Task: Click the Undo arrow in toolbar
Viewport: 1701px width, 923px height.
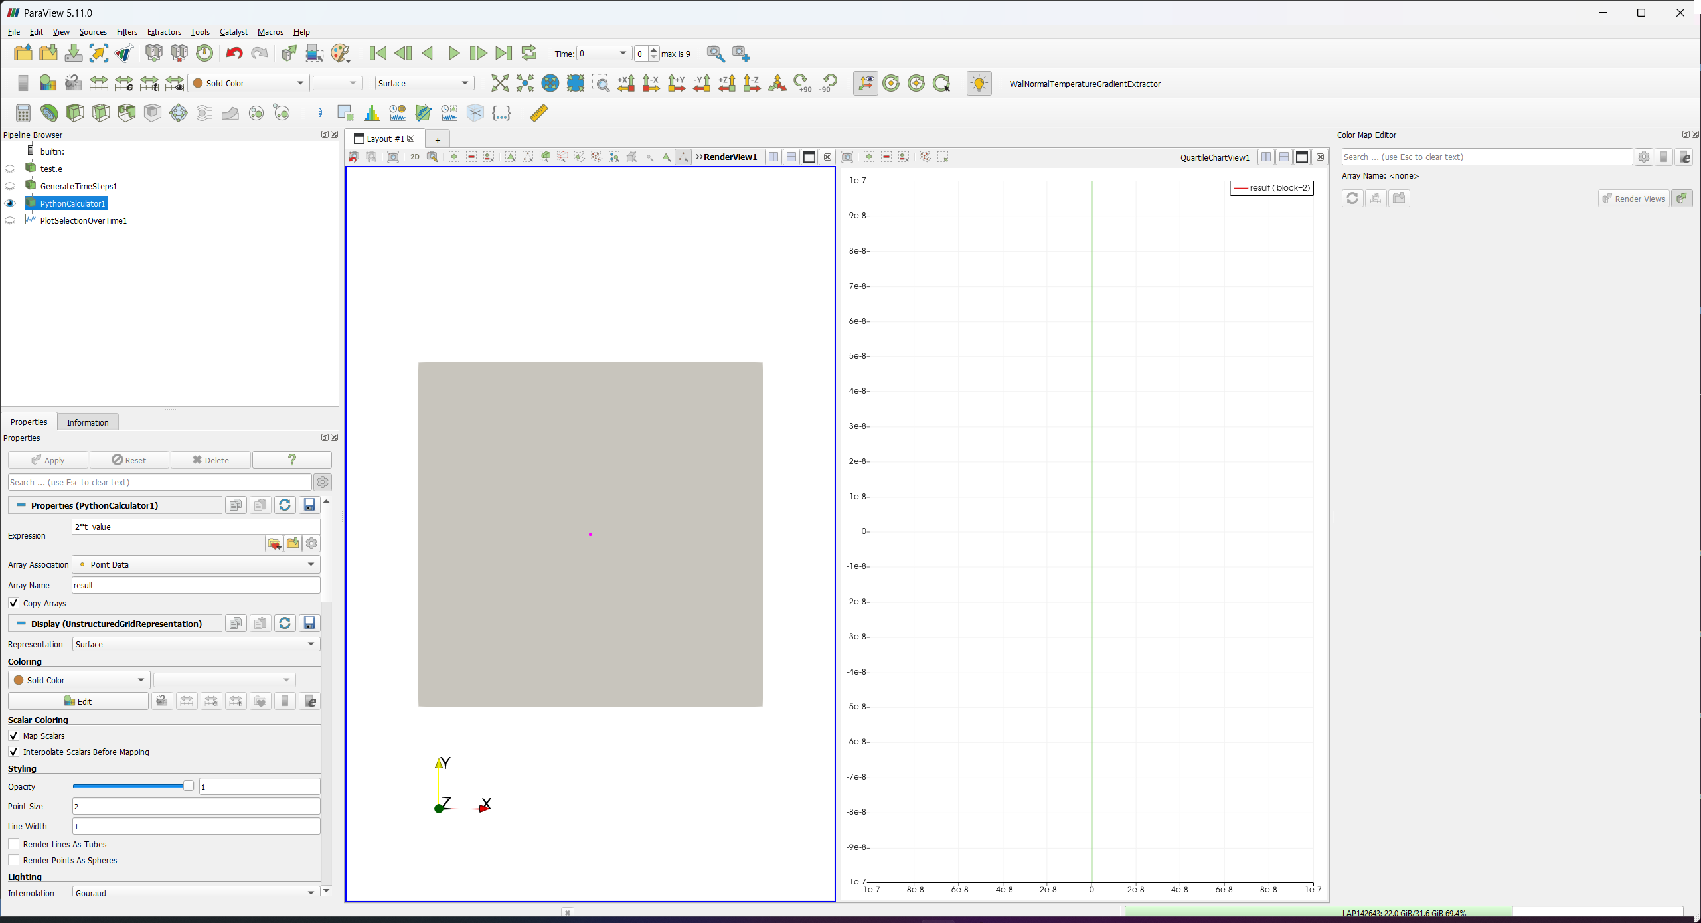Action: (x=234, y=53)
